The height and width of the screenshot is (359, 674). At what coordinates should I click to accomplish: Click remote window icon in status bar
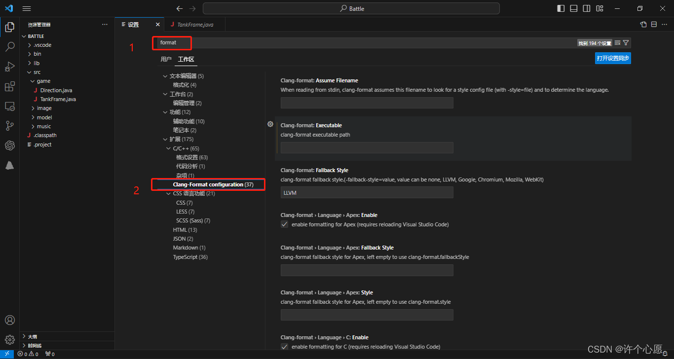pyautogui.click(x=7, y=354)
